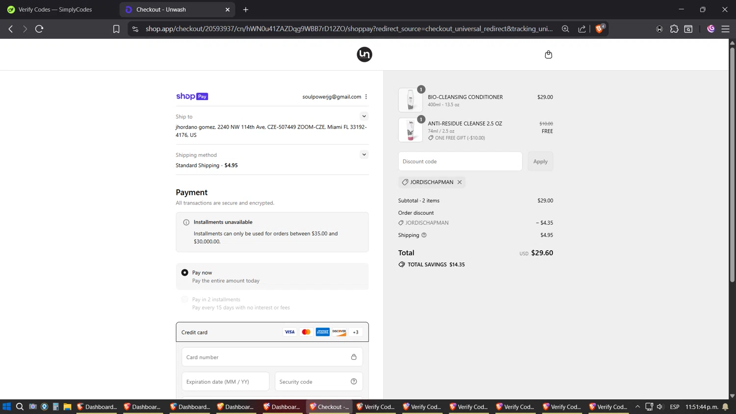Click the $29.60 total amount
The height and width of the screenshot is (414, 736).
542,253
